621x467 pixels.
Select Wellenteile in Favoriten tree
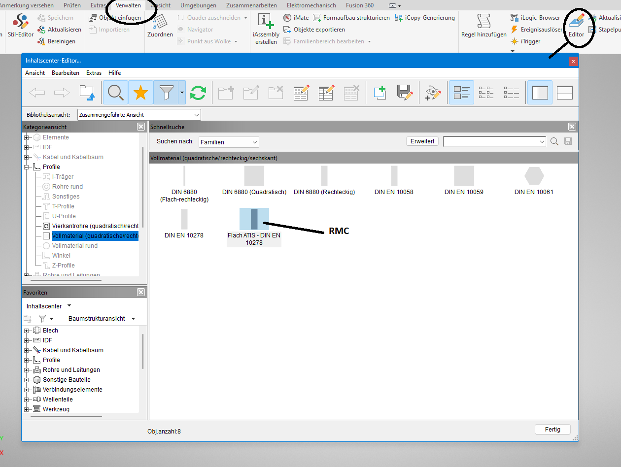[58, 400]
